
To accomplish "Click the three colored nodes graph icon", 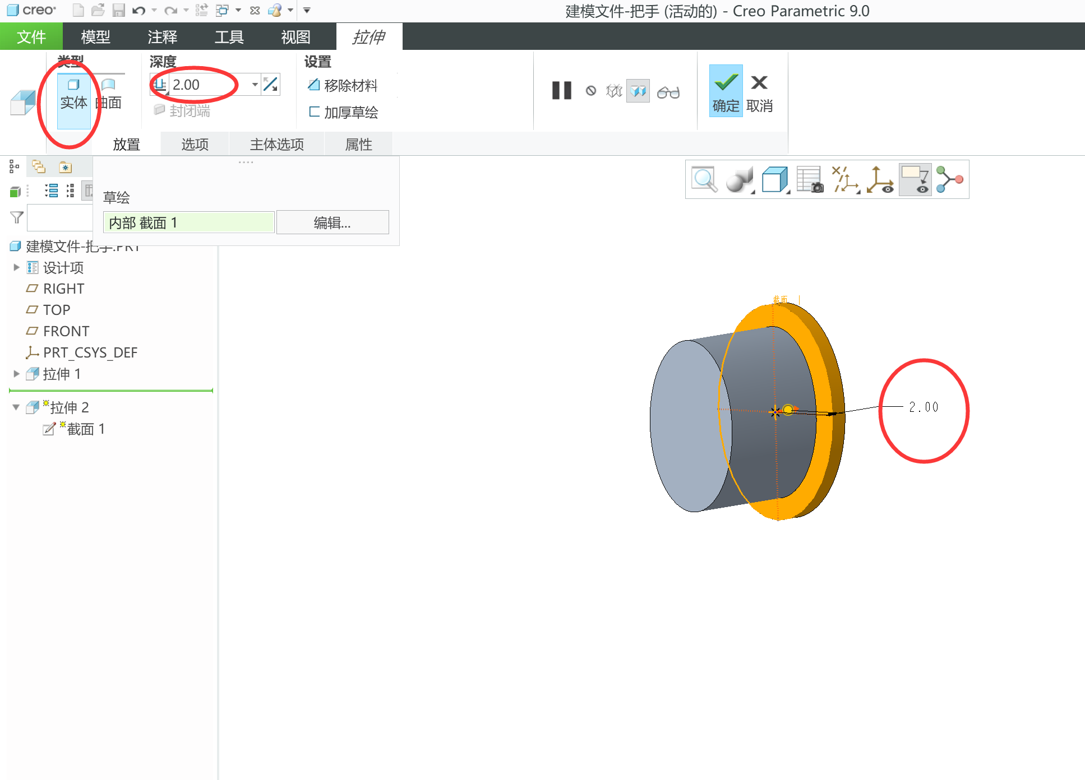I will (x=949, y=180).
